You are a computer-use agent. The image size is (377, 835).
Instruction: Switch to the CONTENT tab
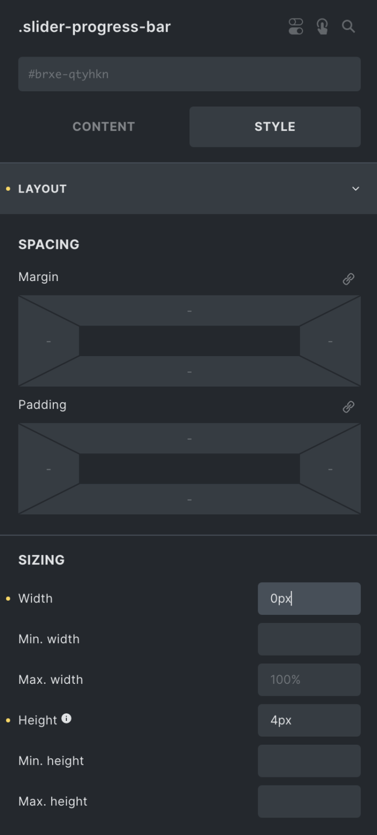[103, 126]
